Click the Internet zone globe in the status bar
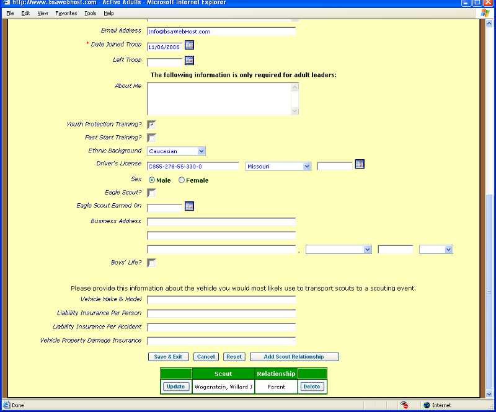This screenshot has width=496, height=412. (x=427, y=405)
